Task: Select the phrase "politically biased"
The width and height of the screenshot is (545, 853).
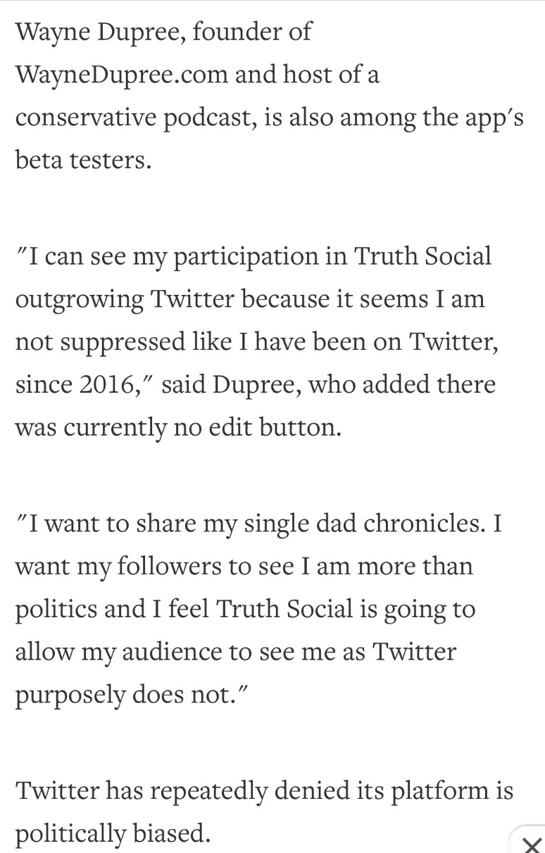Action: click(113, 833)
